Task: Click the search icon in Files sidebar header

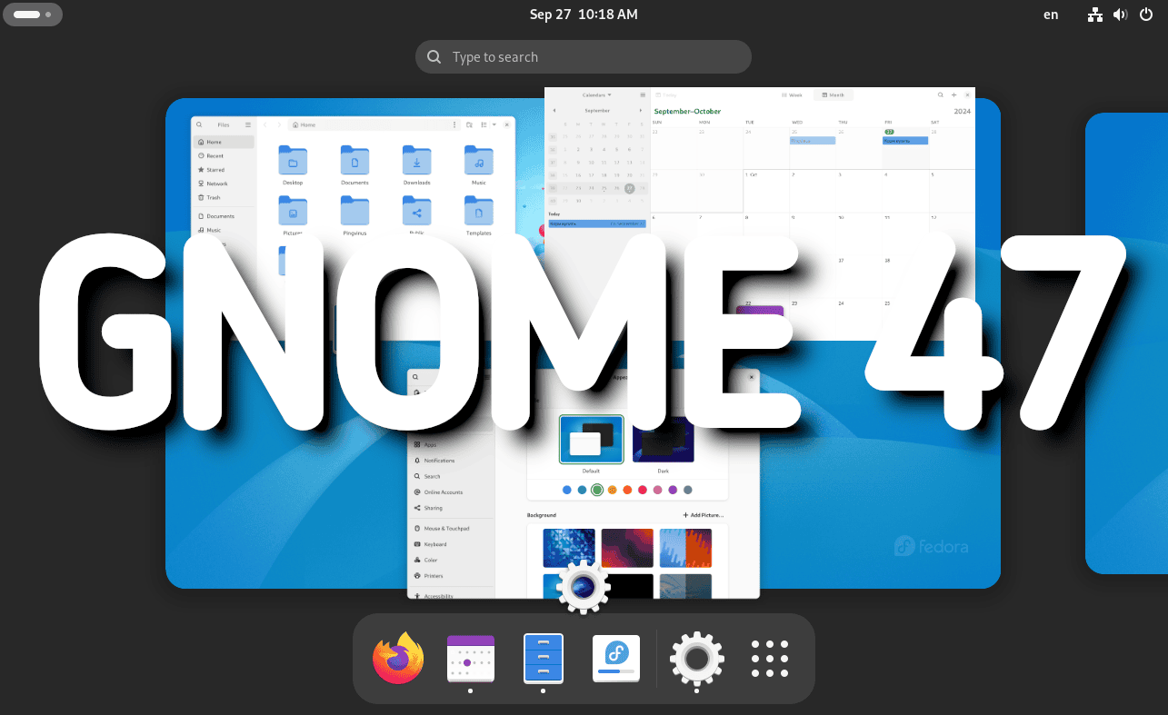Action: coord(201,124)
